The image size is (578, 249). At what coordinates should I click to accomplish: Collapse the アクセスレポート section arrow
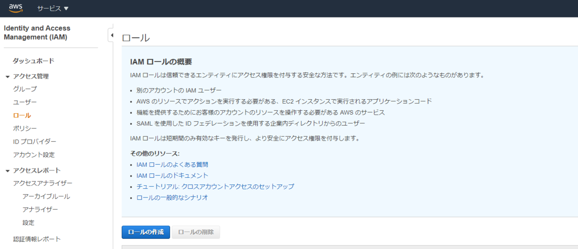[7, 170]
